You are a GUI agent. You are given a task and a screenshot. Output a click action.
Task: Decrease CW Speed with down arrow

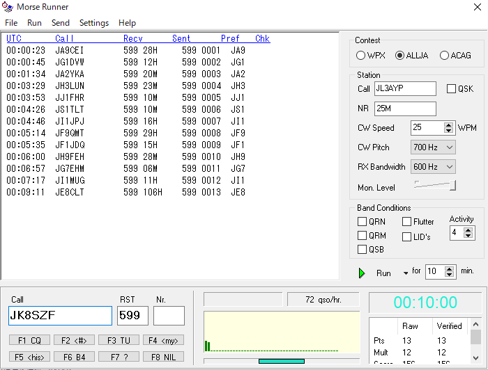tap(448, 131)
